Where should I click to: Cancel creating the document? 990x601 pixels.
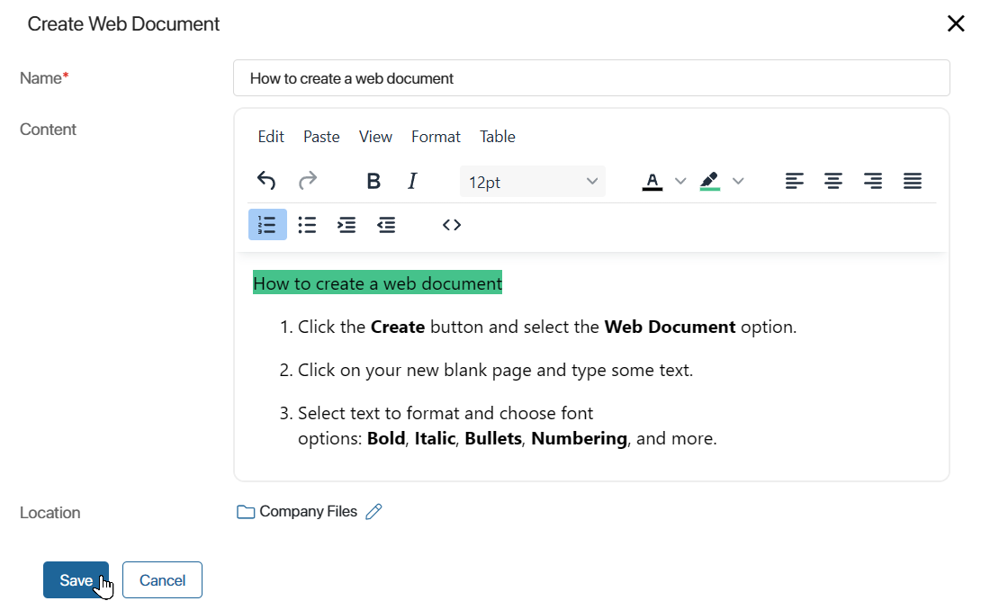[x=162, y=580]
